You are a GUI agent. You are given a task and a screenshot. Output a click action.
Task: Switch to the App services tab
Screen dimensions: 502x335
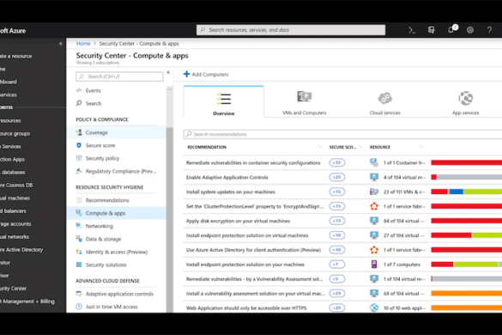point(465,101)
